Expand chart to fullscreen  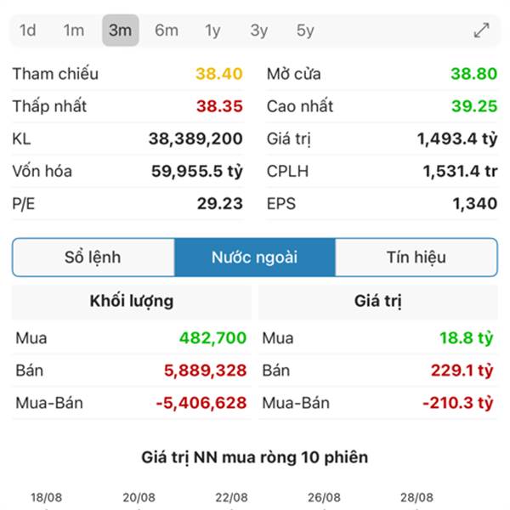pyautogui.click(x=481, y=31)
